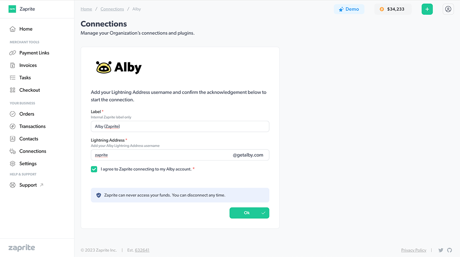
Task: Uncheck the Alby account agreement checkbox
Action: point(94,169)
